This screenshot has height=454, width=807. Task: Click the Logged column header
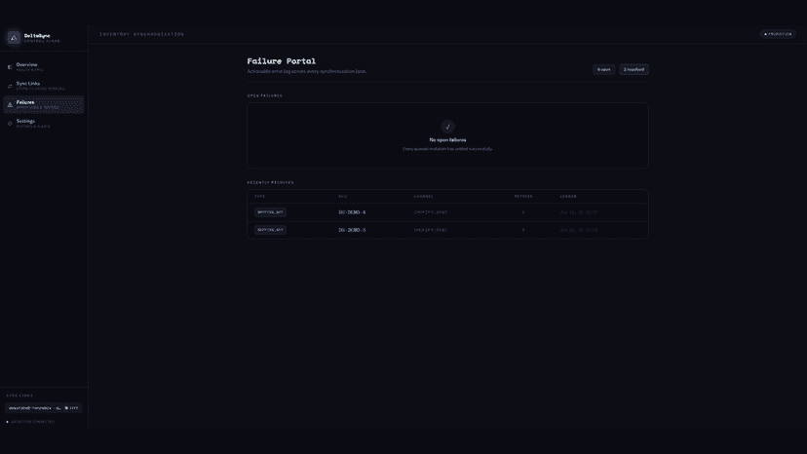[x=568, y=196]
